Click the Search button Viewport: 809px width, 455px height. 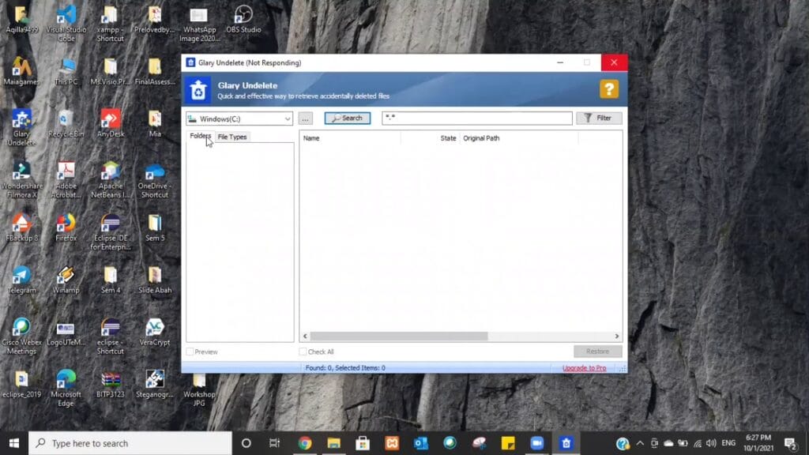coord(348,118)
